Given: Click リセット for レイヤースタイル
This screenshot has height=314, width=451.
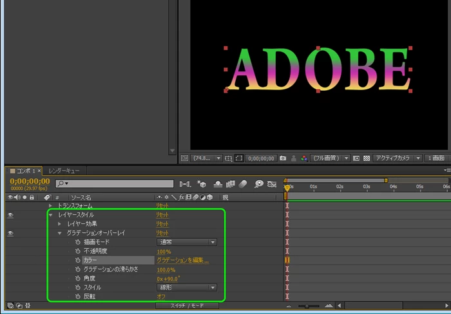Looking at the screenshot, I should 162,215.
